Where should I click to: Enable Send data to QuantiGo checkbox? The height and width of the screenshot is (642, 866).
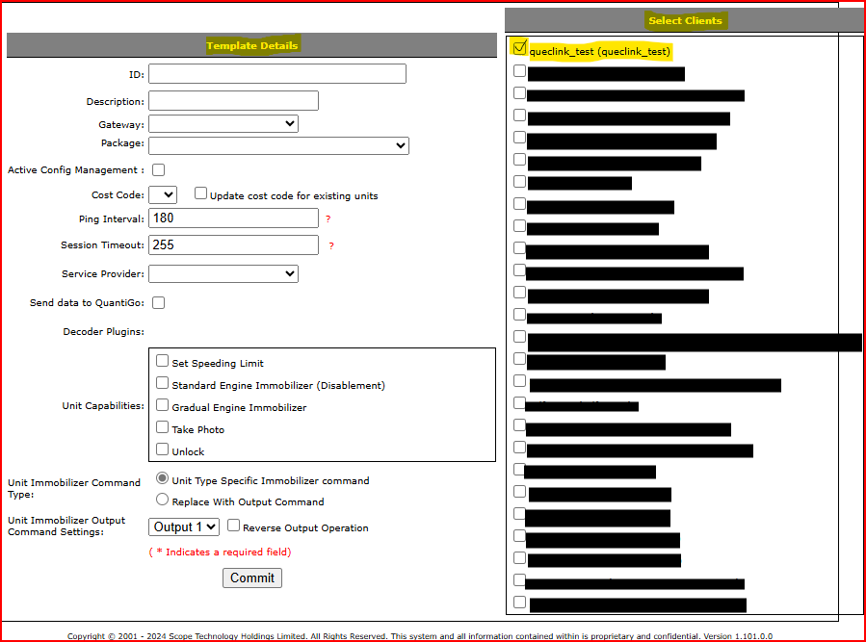[159, 302]
